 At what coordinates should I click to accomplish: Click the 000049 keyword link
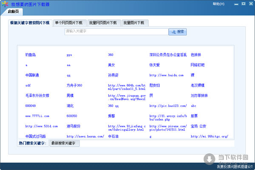[31, 106]
